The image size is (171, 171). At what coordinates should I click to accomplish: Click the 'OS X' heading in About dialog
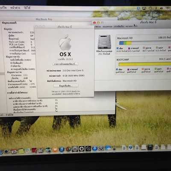click(x=65, y=54)
